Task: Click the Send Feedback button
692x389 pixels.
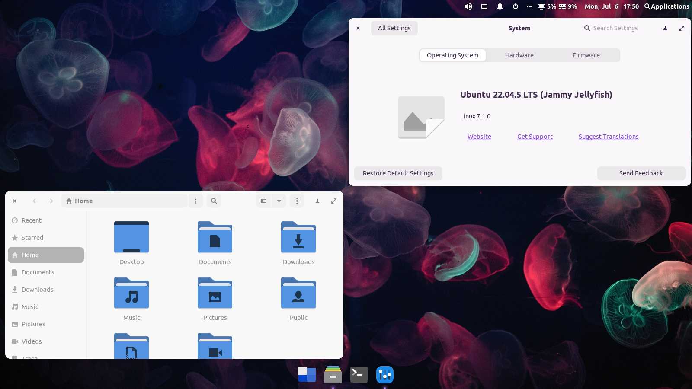Action: [641, 173]
